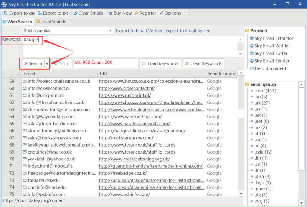Click the Product folder icon
Screen dimensions: 307x207
(247, 31)
